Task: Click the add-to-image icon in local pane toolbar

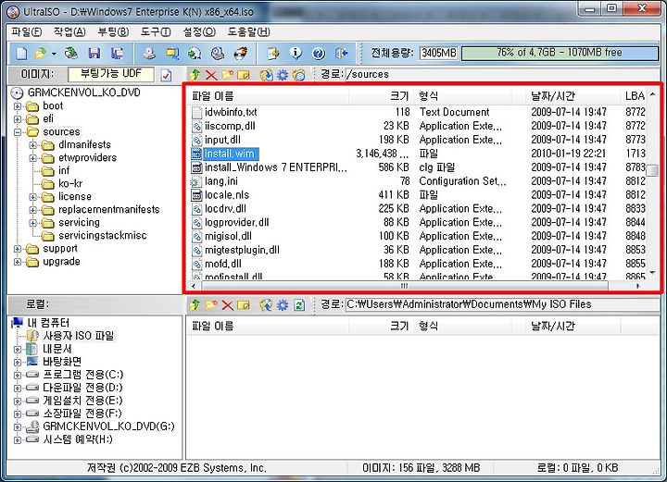Action: pos(266,305)
